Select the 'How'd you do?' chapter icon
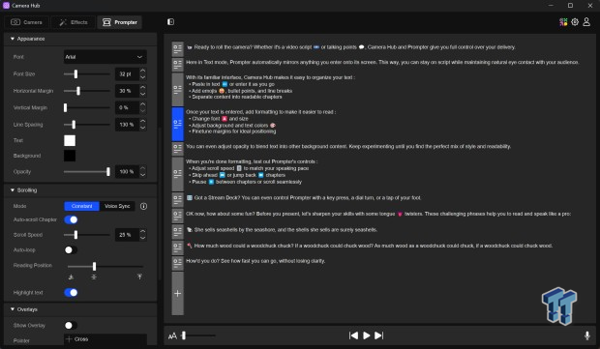This screenshot has width=600, height=349. pos(177,263)
